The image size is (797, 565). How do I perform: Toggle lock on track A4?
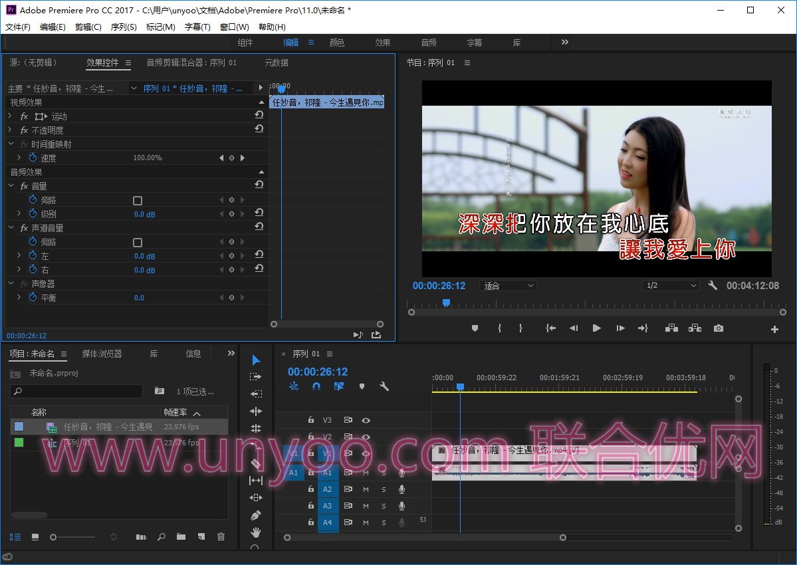310,522
